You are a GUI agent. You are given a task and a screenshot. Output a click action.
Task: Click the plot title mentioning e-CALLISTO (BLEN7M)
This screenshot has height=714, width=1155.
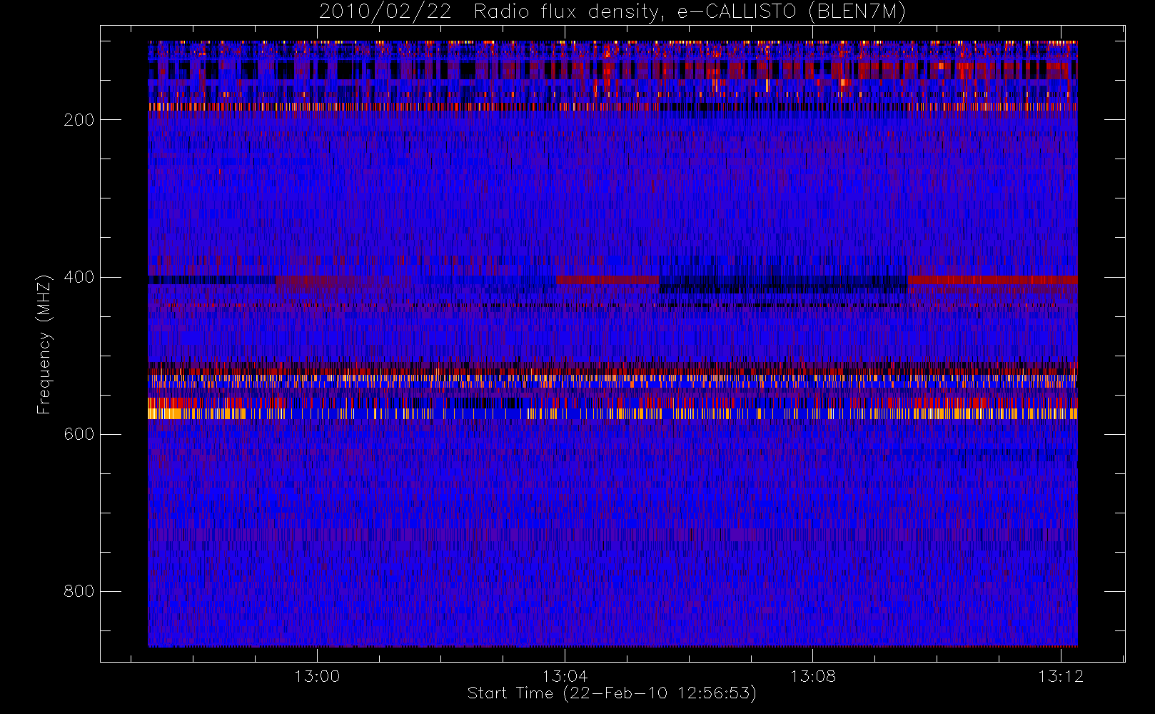(x=612, y=11)
